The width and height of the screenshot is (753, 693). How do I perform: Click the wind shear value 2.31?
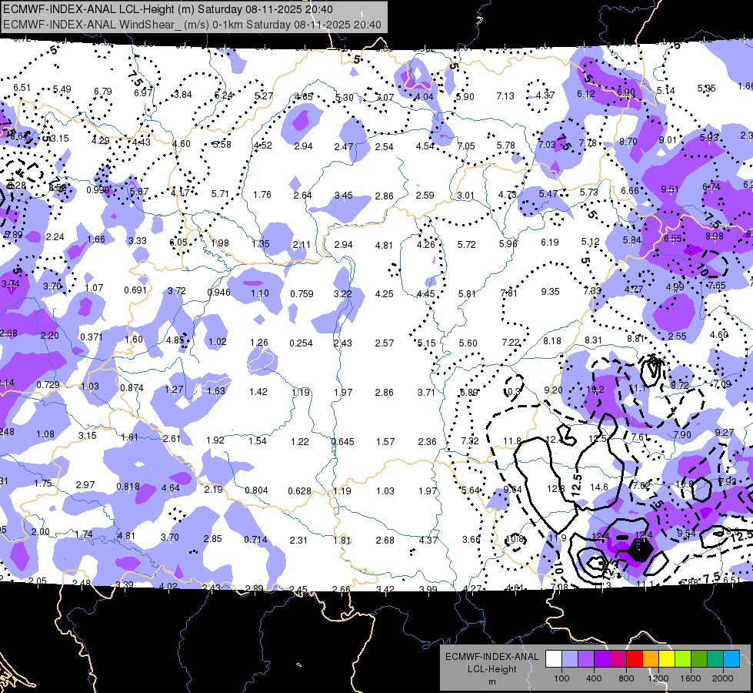coord(298,540)
